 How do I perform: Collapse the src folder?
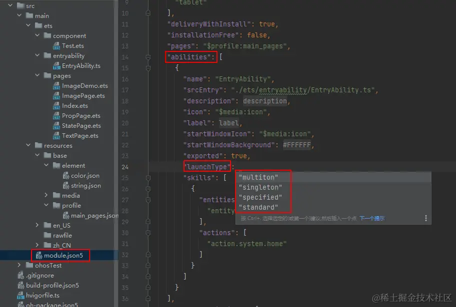(10, 5)
